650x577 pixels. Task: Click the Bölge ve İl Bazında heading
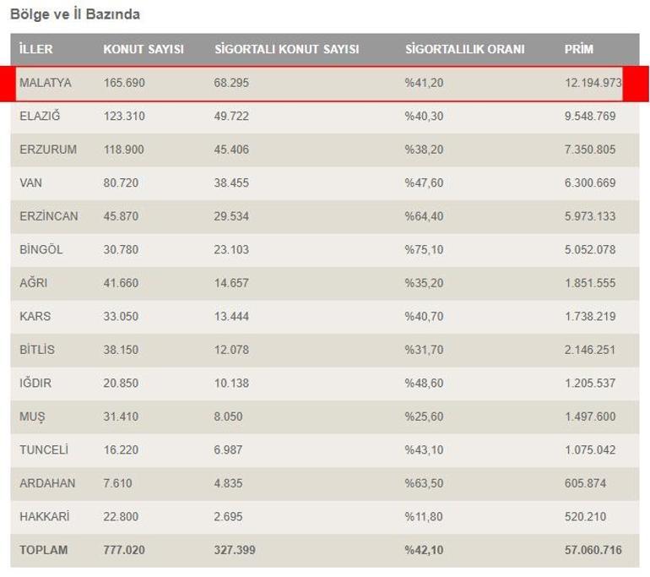pos(75,14)
